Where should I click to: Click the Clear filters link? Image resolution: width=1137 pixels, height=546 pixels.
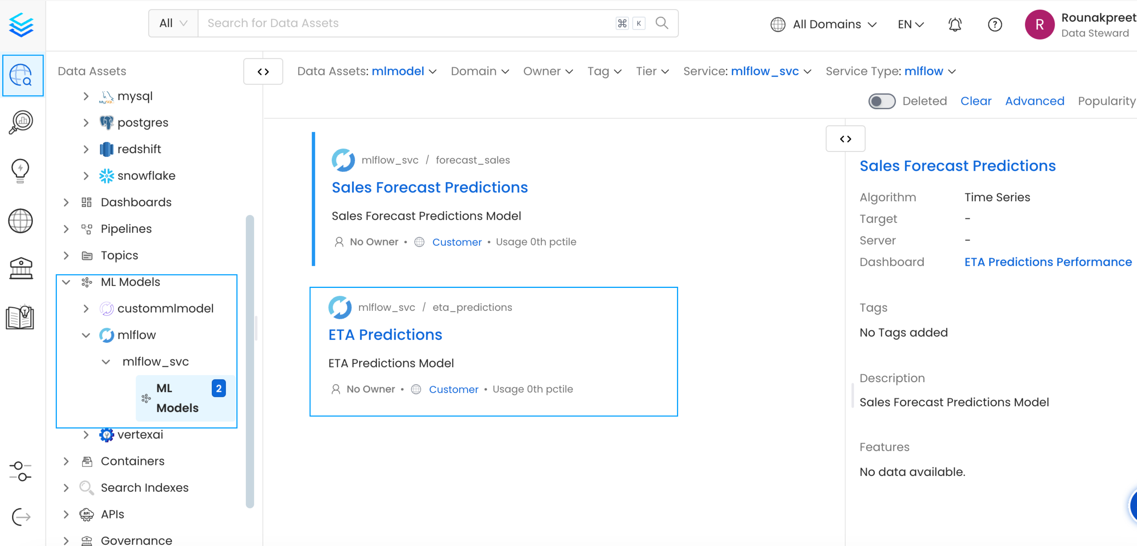976,101
